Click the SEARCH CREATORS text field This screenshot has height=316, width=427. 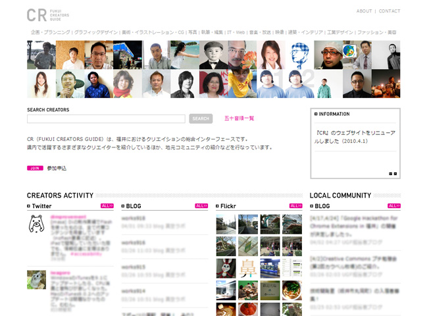tap(106, 118)
